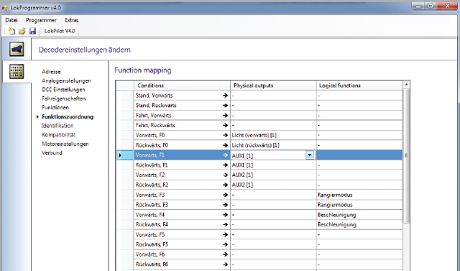Select the Fahrt, Rückwärts row

tap(259, 125)
